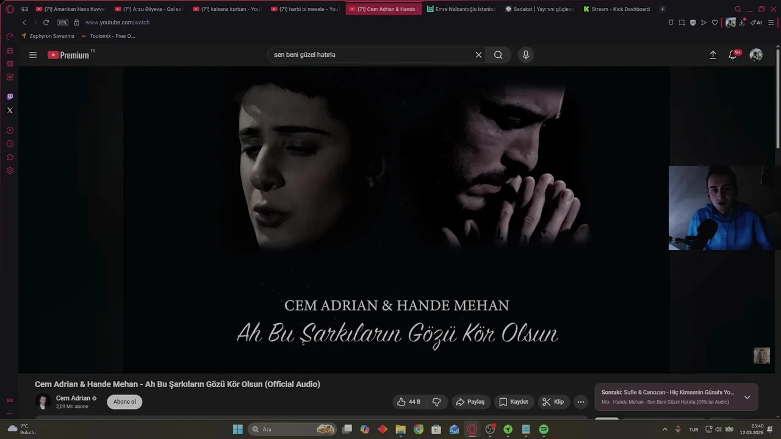Click the pin icon in browser toolbar

coord(671,23)
